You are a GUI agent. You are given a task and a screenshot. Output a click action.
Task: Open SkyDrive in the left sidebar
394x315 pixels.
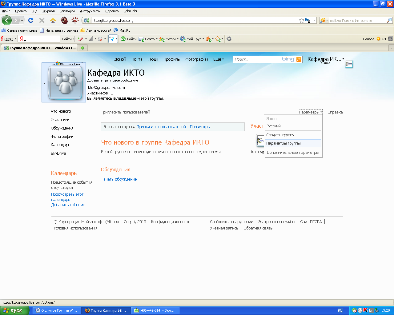point(58,154)
